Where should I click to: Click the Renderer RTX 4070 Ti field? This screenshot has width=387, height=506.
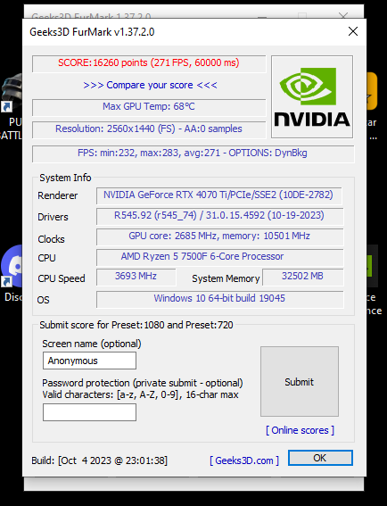click(218, 195)
